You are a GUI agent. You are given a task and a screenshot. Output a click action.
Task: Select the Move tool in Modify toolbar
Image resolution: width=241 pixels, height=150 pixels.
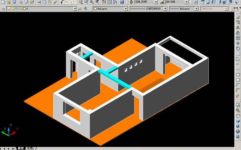tap(238, 43)
